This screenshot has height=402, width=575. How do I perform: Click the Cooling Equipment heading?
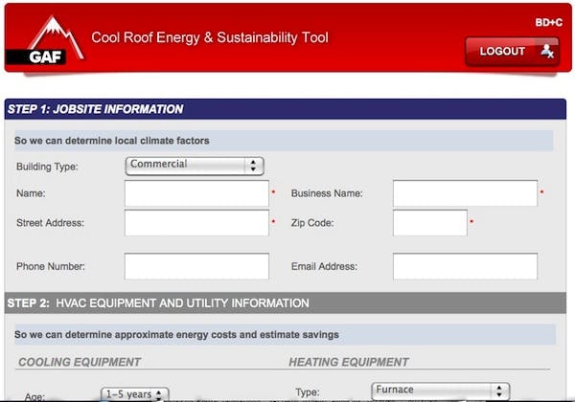[x=80, y=362]
